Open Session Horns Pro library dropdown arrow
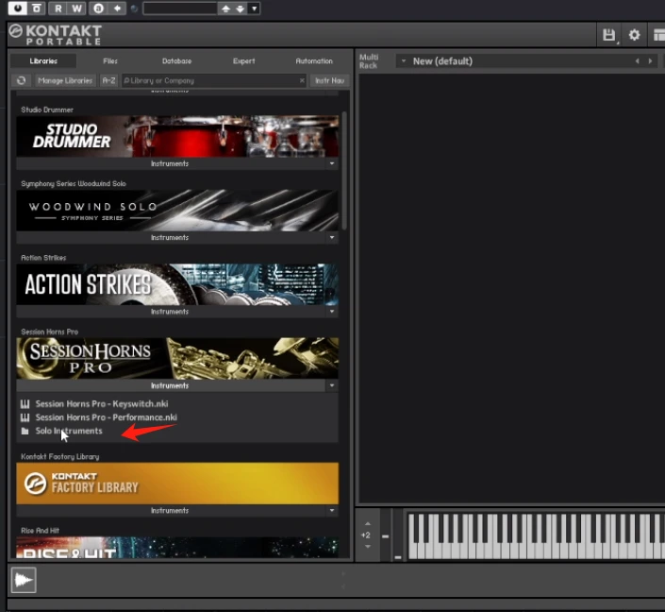This screenshot has width=665, height=612. coord(332,385)
